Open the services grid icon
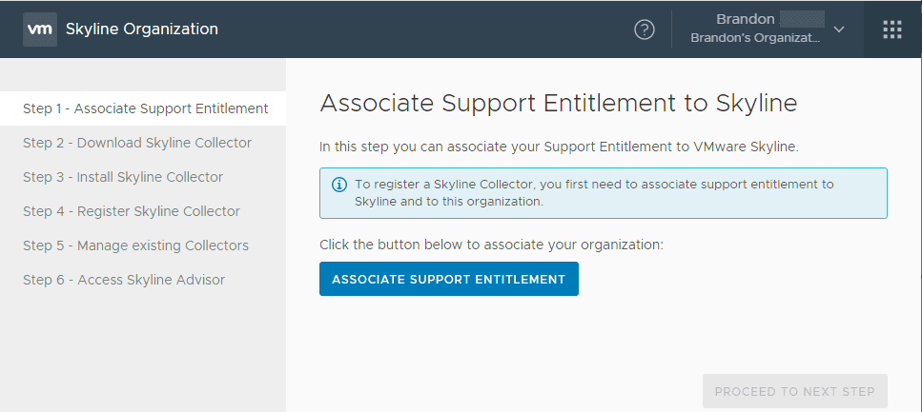The image size is (922, 412). click(892, 29)
